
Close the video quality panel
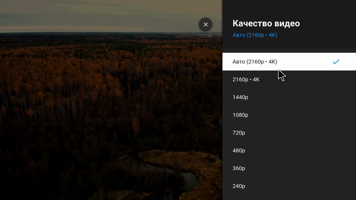(x=205, y=24)
